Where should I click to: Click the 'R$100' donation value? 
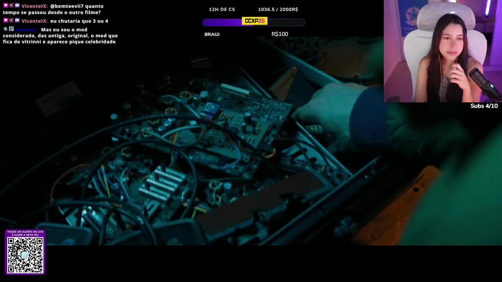pos(280,34)
